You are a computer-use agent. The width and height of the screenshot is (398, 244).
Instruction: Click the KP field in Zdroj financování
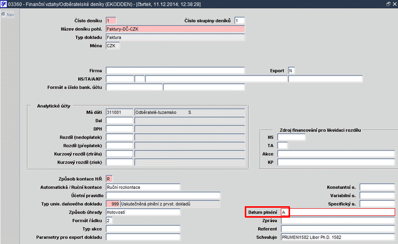[336, 163]
